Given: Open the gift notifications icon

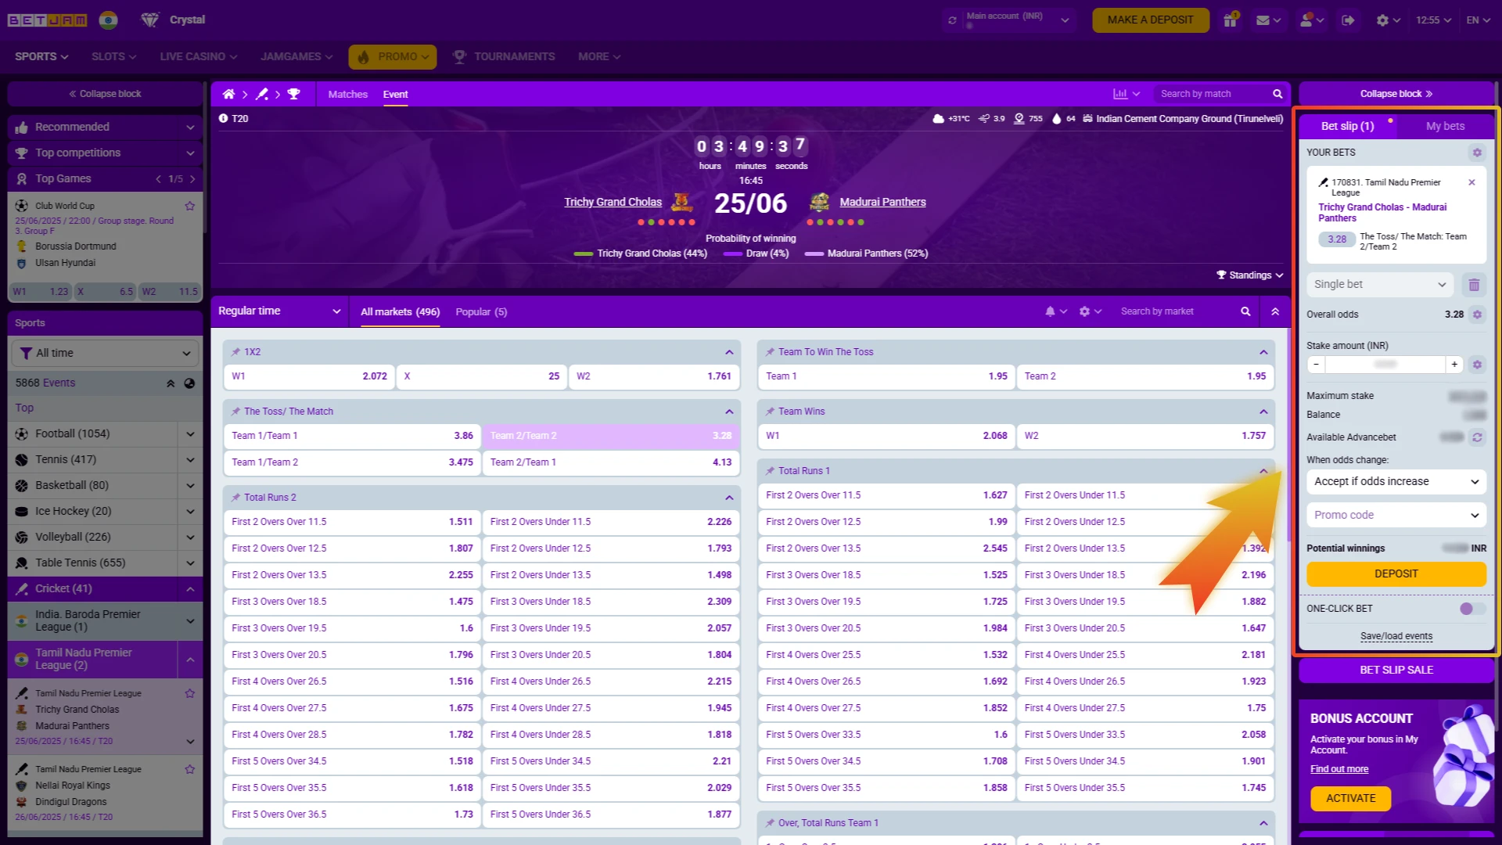Looking at the screenshot, I should click(1230, 20).
